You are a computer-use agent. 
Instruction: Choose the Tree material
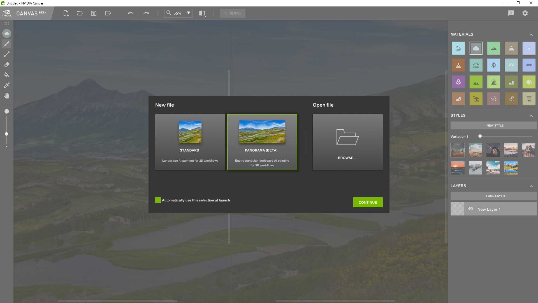tap(529, 82)
